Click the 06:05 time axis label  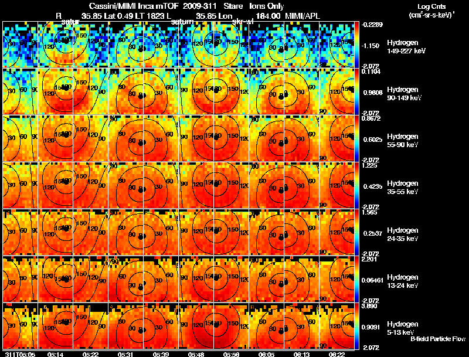(266, 354)
